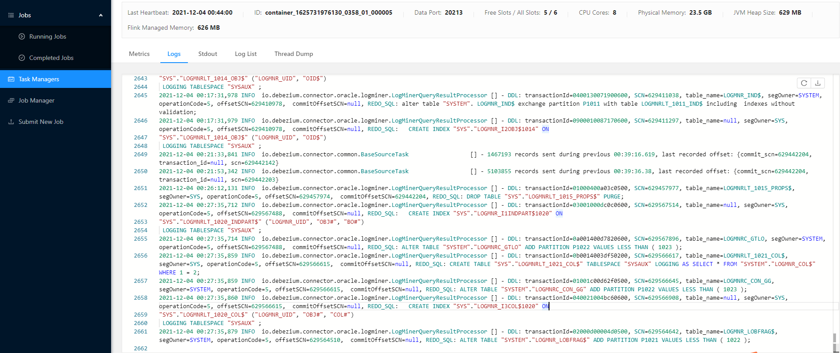This screenshot has height=353, width=840.
Task: Click table name LOGMNR_LOBFRAG$ on line 2661
Action: [x=749, y=332]
